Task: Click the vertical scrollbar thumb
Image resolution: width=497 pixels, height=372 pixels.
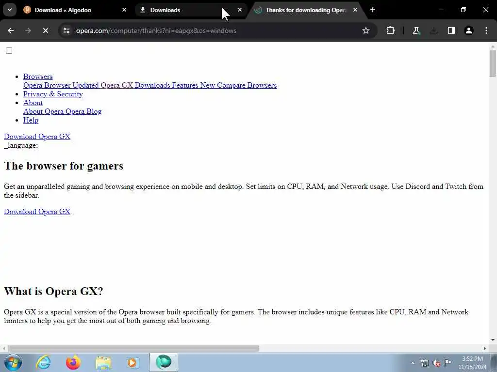Action: pyautogui.click(x=492, y=63)
